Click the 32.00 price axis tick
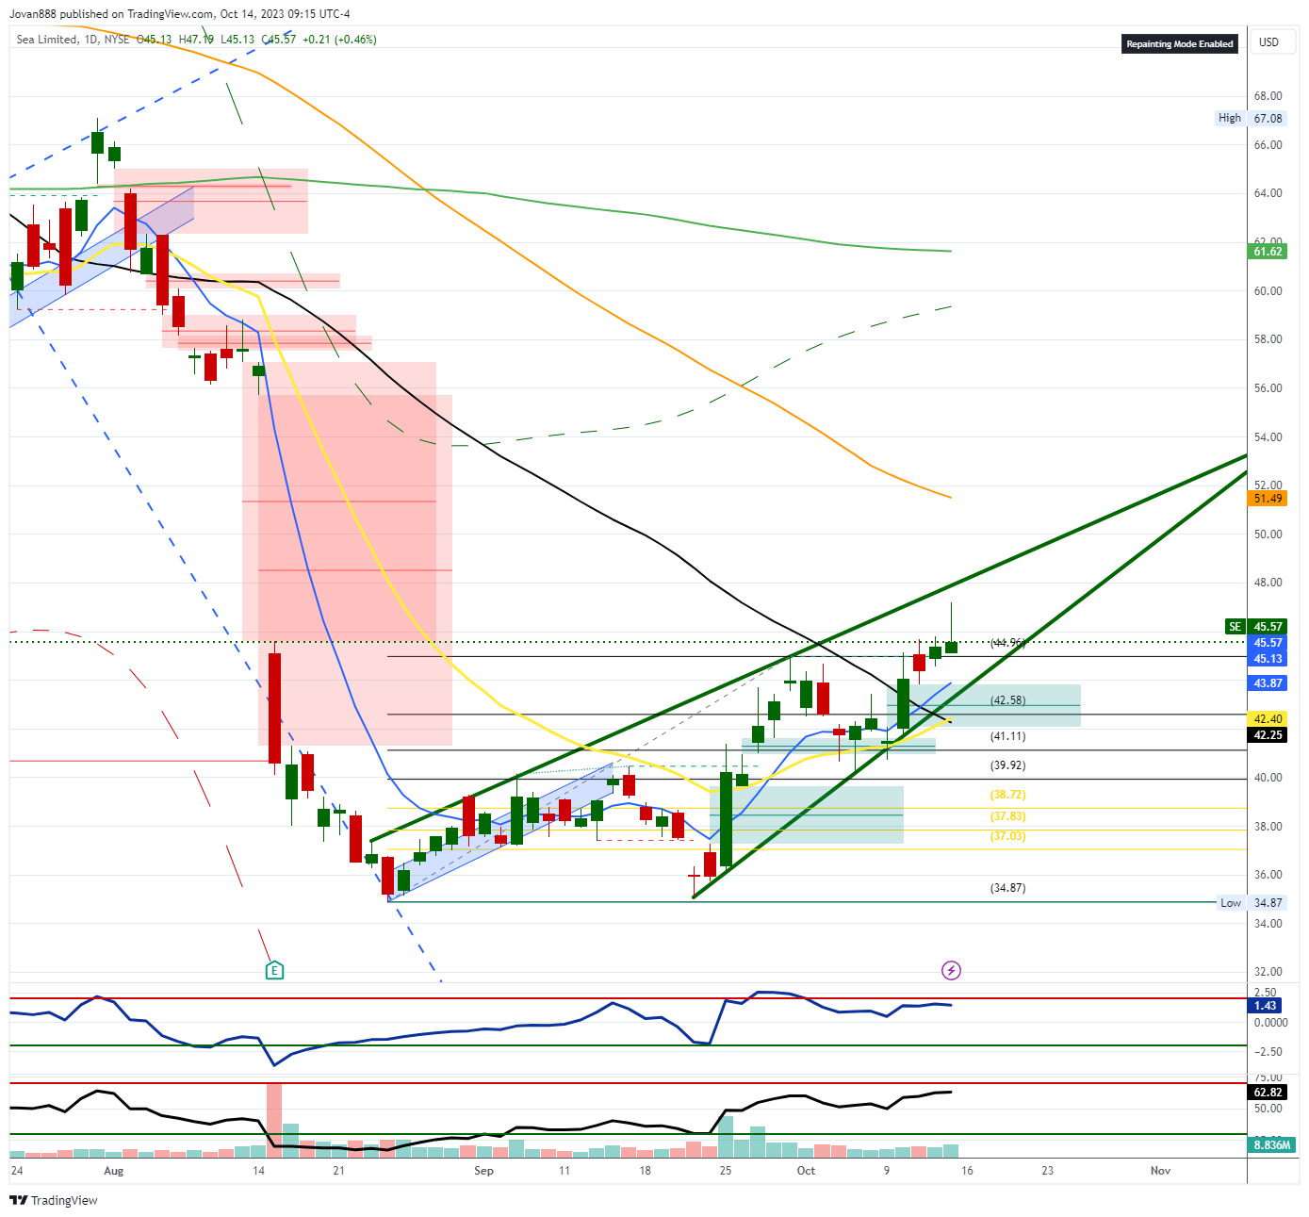The width and height of the screenshot is (1309, 1217). pyautogui.click(x=1268, y=972)
